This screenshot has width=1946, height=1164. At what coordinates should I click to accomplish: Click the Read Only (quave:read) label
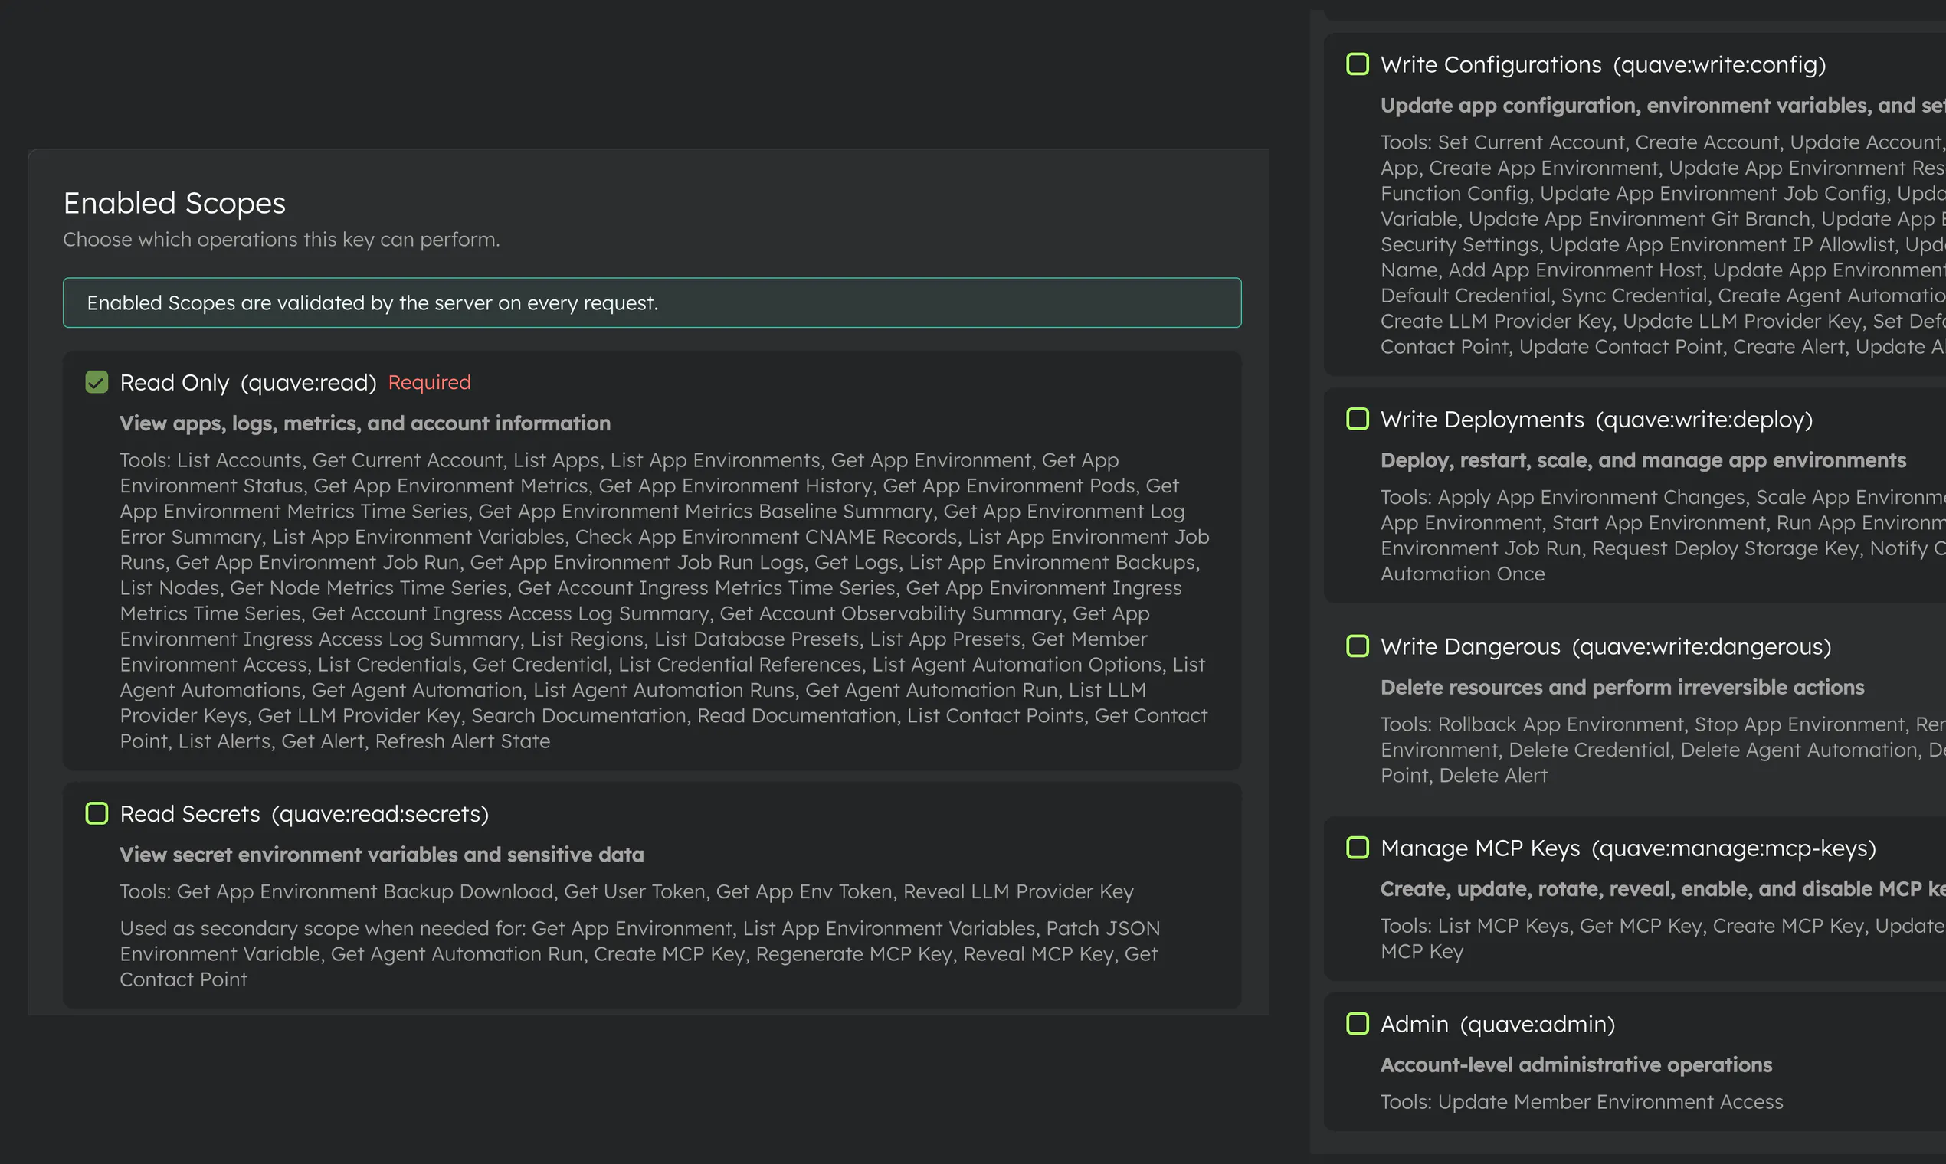248,383
